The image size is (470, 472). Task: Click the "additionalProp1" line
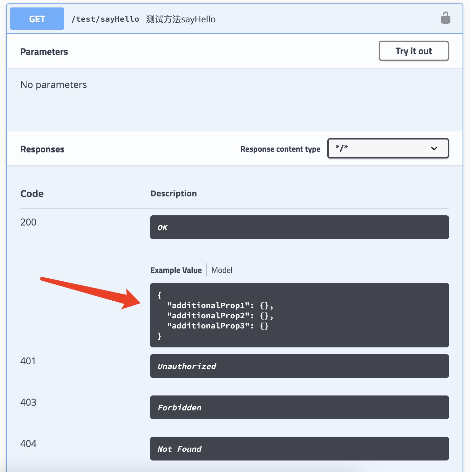click(x=220, y=305)
